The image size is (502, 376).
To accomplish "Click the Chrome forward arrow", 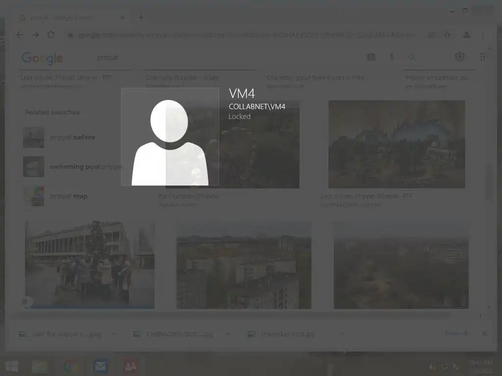I will click(x=35, y=35).
